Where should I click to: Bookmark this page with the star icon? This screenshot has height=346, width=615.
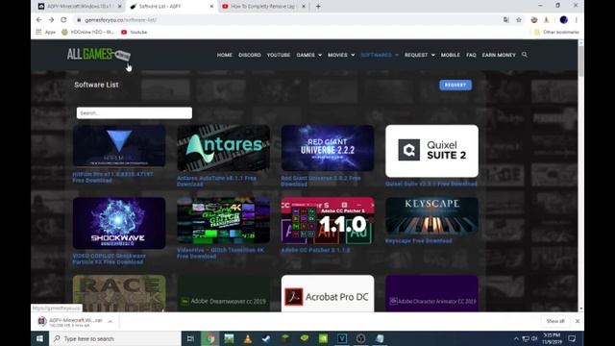tap(519, 20)
